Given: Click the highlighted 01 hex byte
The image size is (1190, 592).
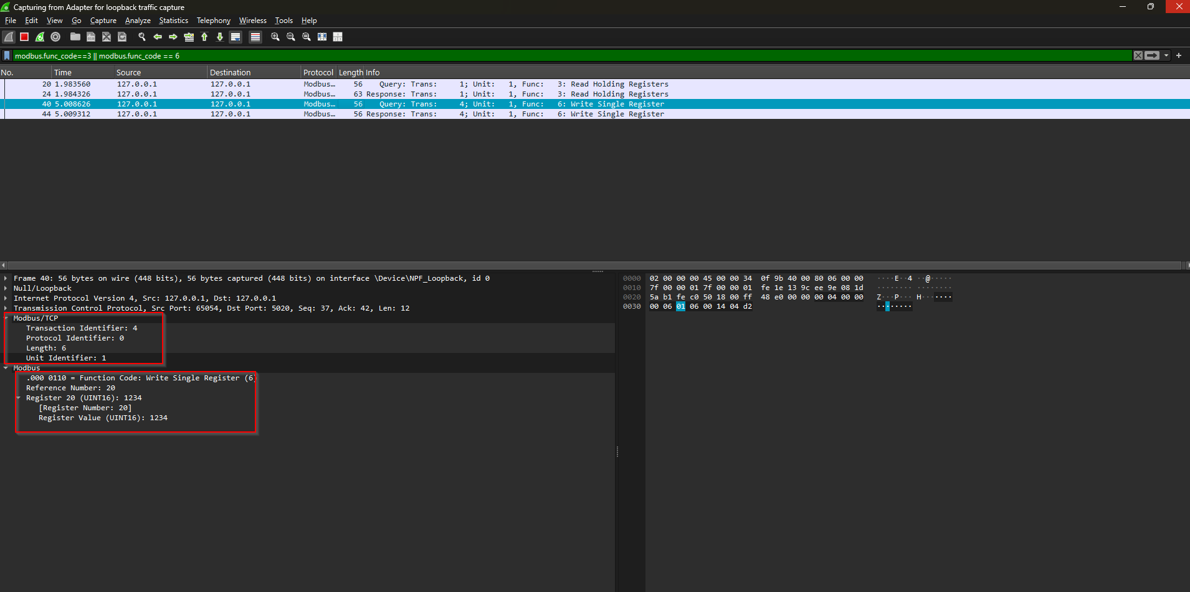Looking at the screenshot, I should [x=680, y=306].
